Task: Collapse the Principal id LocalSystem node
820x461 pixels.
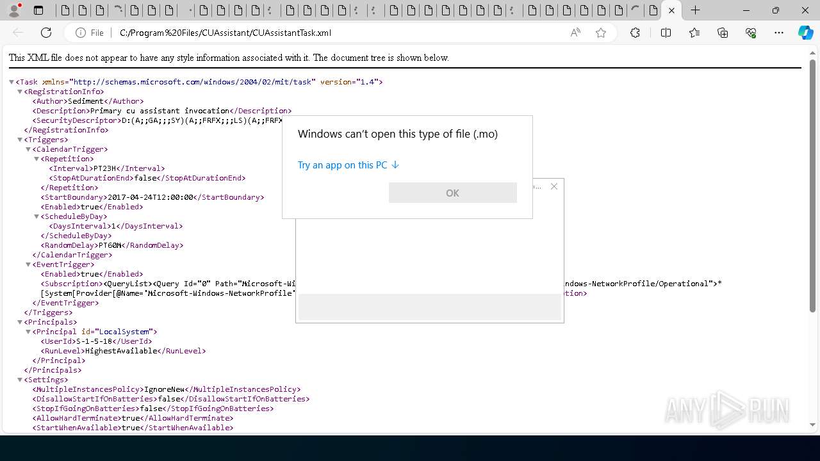Action: (x=28, y=332)
